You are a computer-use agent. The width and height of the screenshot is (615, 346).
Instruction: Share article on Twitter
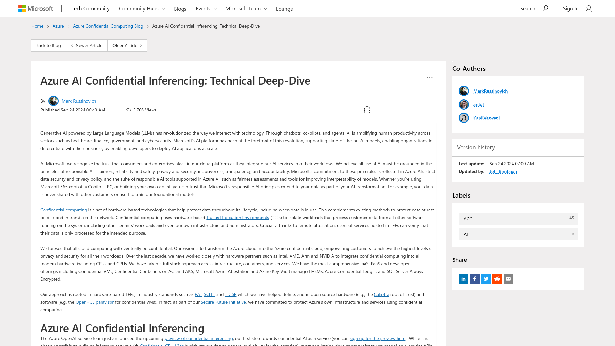pyautogui.click(x=486, y=279)
